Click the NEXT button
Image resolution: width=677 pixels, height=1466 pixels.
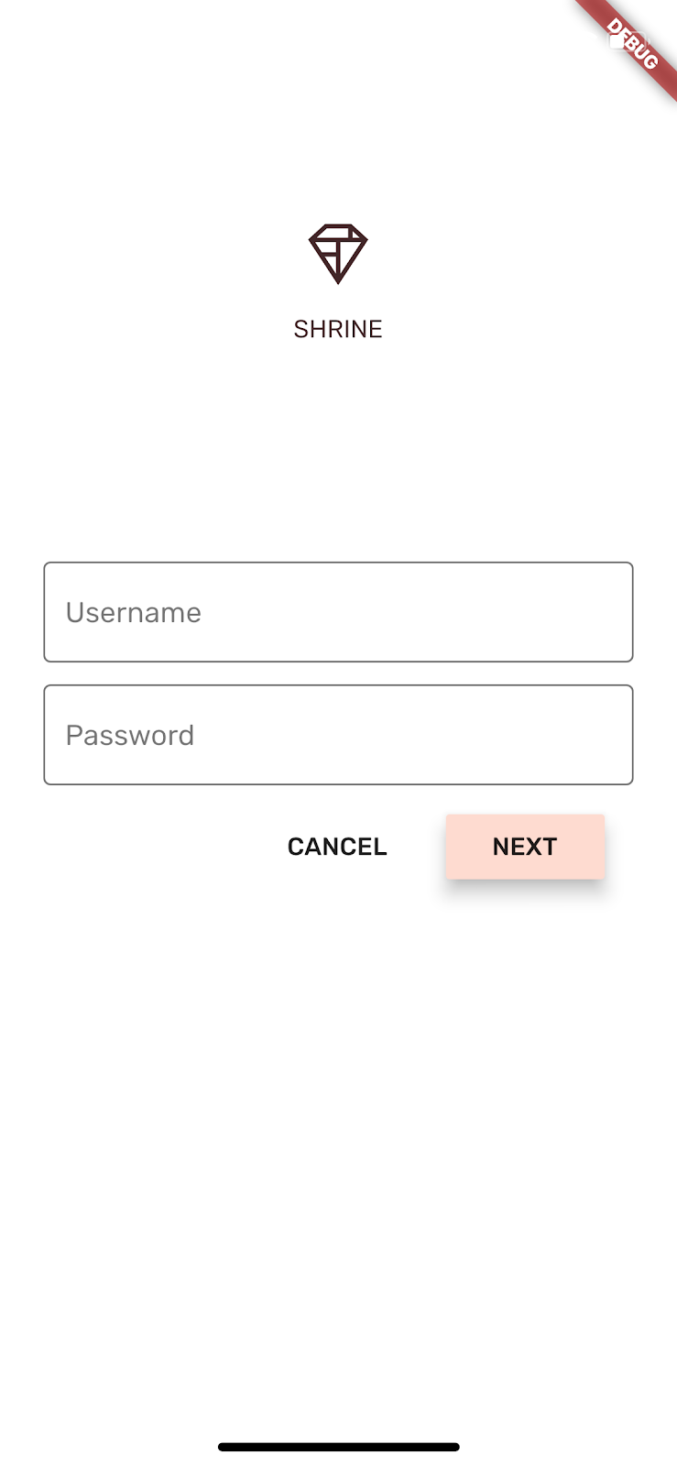coord(525,847)
